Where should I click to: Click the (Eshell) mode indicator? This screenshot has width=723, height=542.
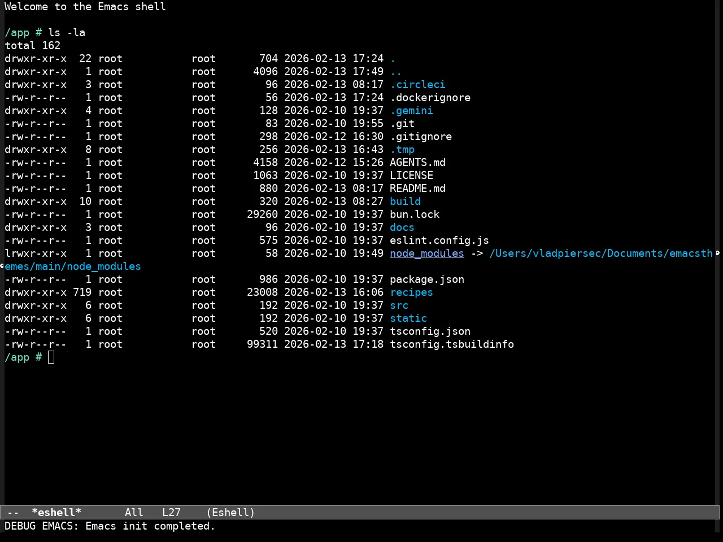230,513
